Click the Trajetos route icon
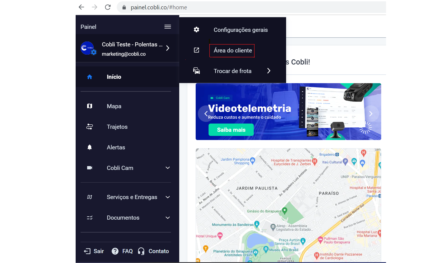Screen dimensions: 433x263 90,127
